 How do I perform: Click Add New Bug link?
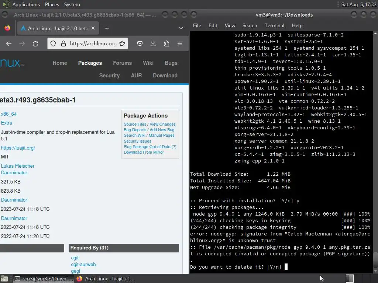tap(162, 130)
